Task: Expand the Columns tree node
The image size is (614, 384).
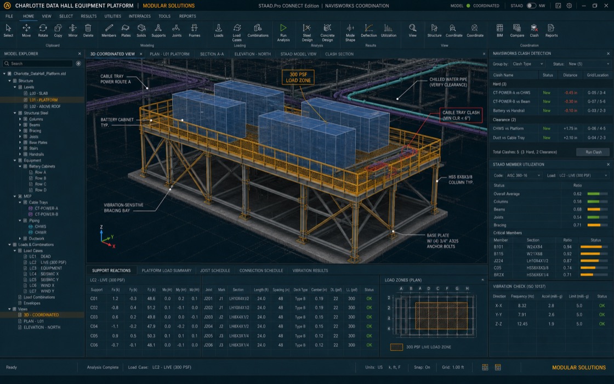Action: click(x=20, y=119)
